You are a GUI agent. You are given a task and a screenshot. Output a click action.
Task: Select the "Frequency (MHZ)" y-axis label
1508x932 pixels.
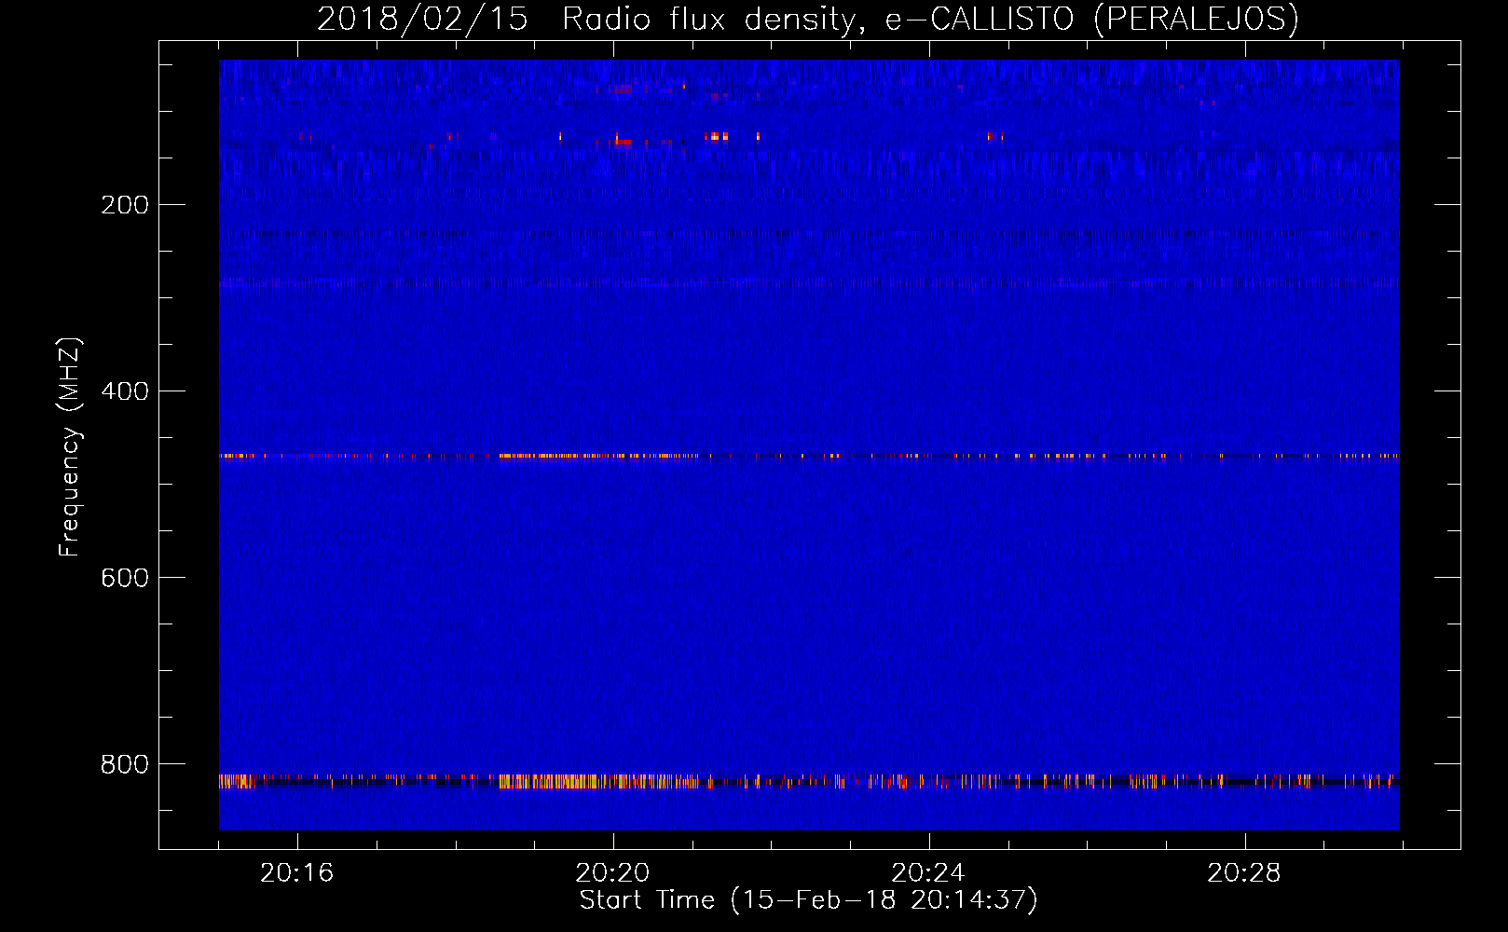[x=70, y=447]
